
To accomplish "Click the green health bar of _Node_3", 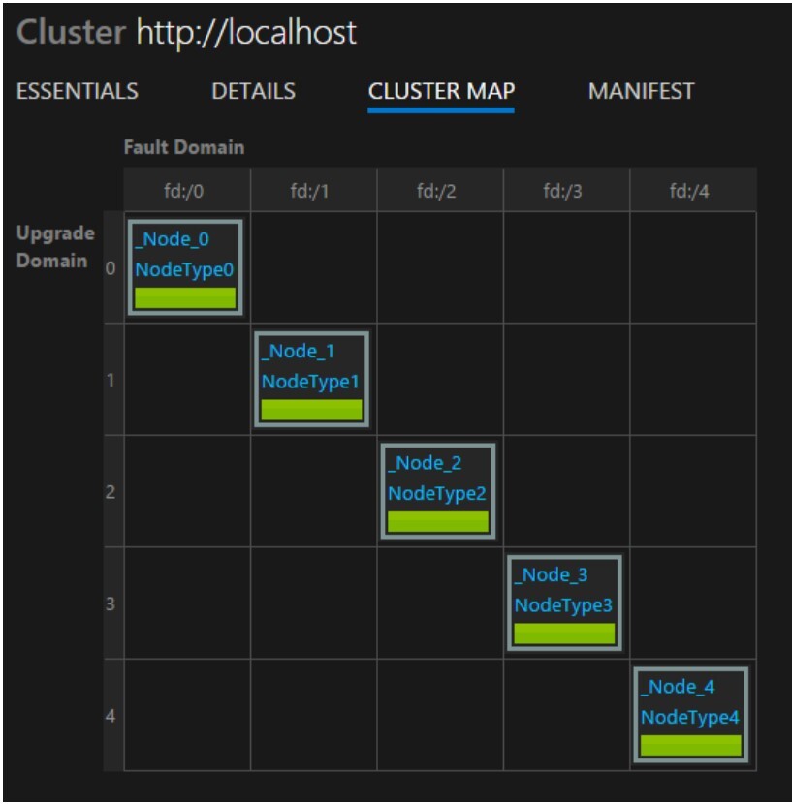I will [564, 634].
